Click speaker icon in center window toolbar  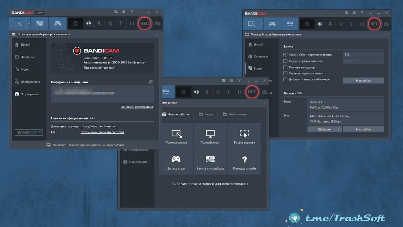[x=196, y=92]
